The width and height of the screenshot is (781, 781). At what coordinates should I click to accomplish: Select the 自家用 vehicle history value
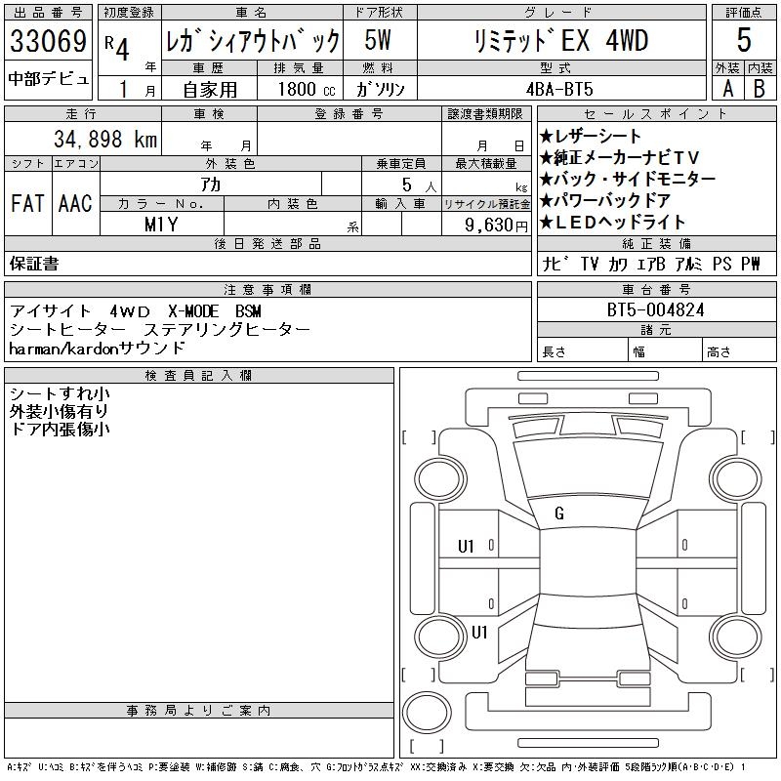click(x=210, y=90)
